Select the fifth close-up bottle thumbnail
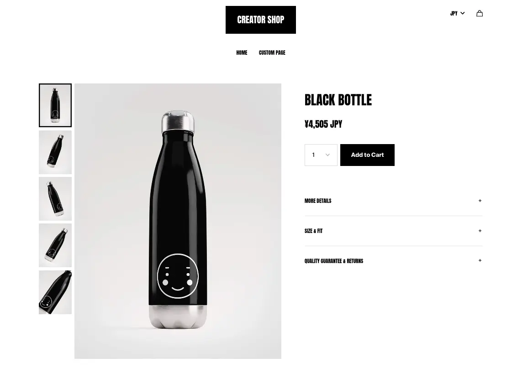Viewport: 512px width, 378px height. tap(55, 292)
